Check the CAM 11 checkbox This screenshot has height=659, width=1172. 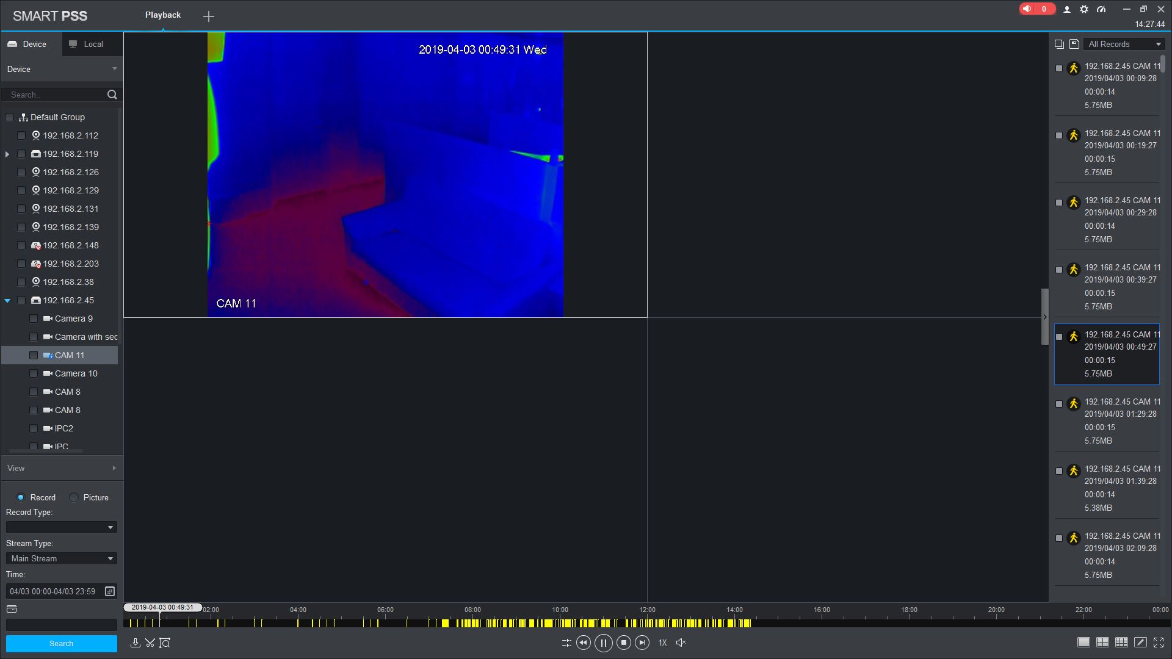(34, 355)
